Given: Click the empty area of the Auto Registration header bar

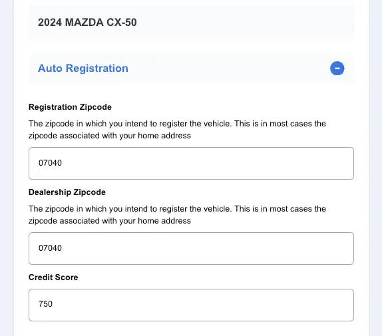Looking at the screenshot, I should point(229,68).
